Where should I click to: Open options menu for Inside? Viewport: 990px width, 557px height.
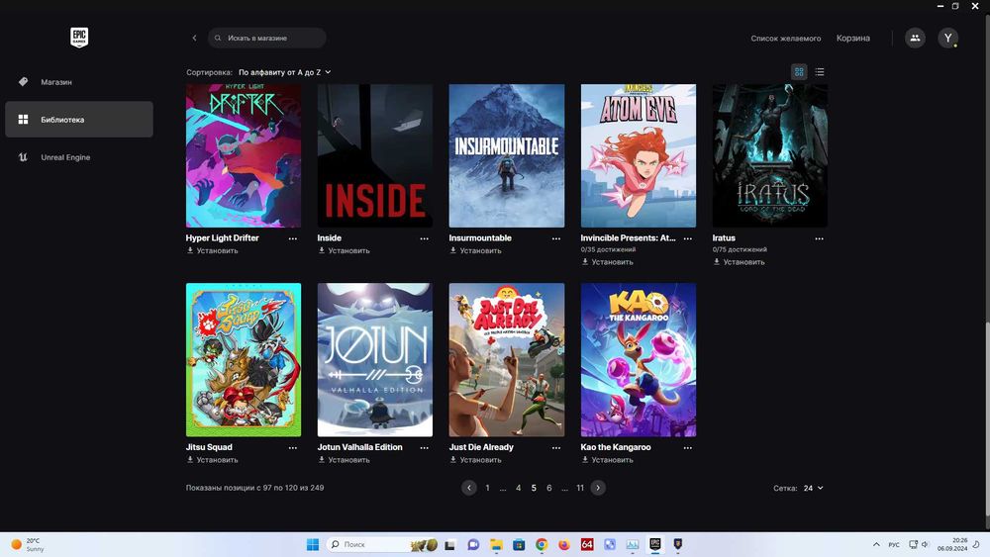point(425,238)
